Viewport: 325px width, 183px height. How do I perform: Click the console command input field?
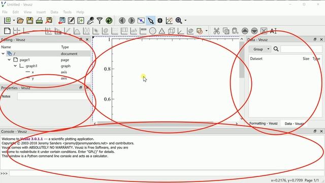(167, 173)
